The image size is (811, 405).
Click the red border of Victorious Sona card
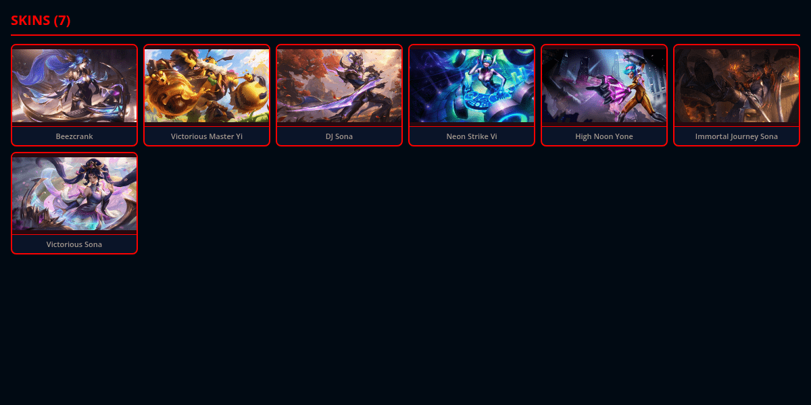coord(11,203)
